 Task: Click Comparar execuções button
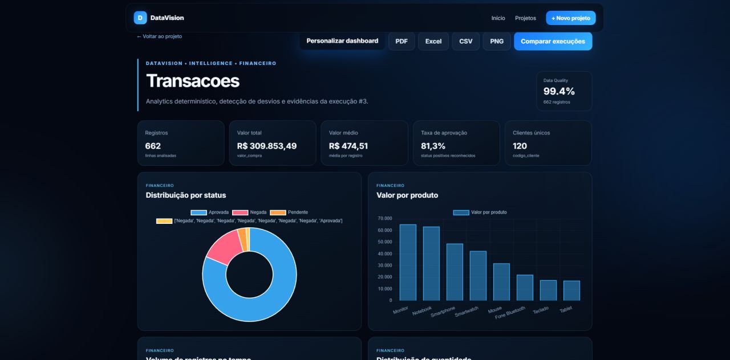click(x=553, y=41)
